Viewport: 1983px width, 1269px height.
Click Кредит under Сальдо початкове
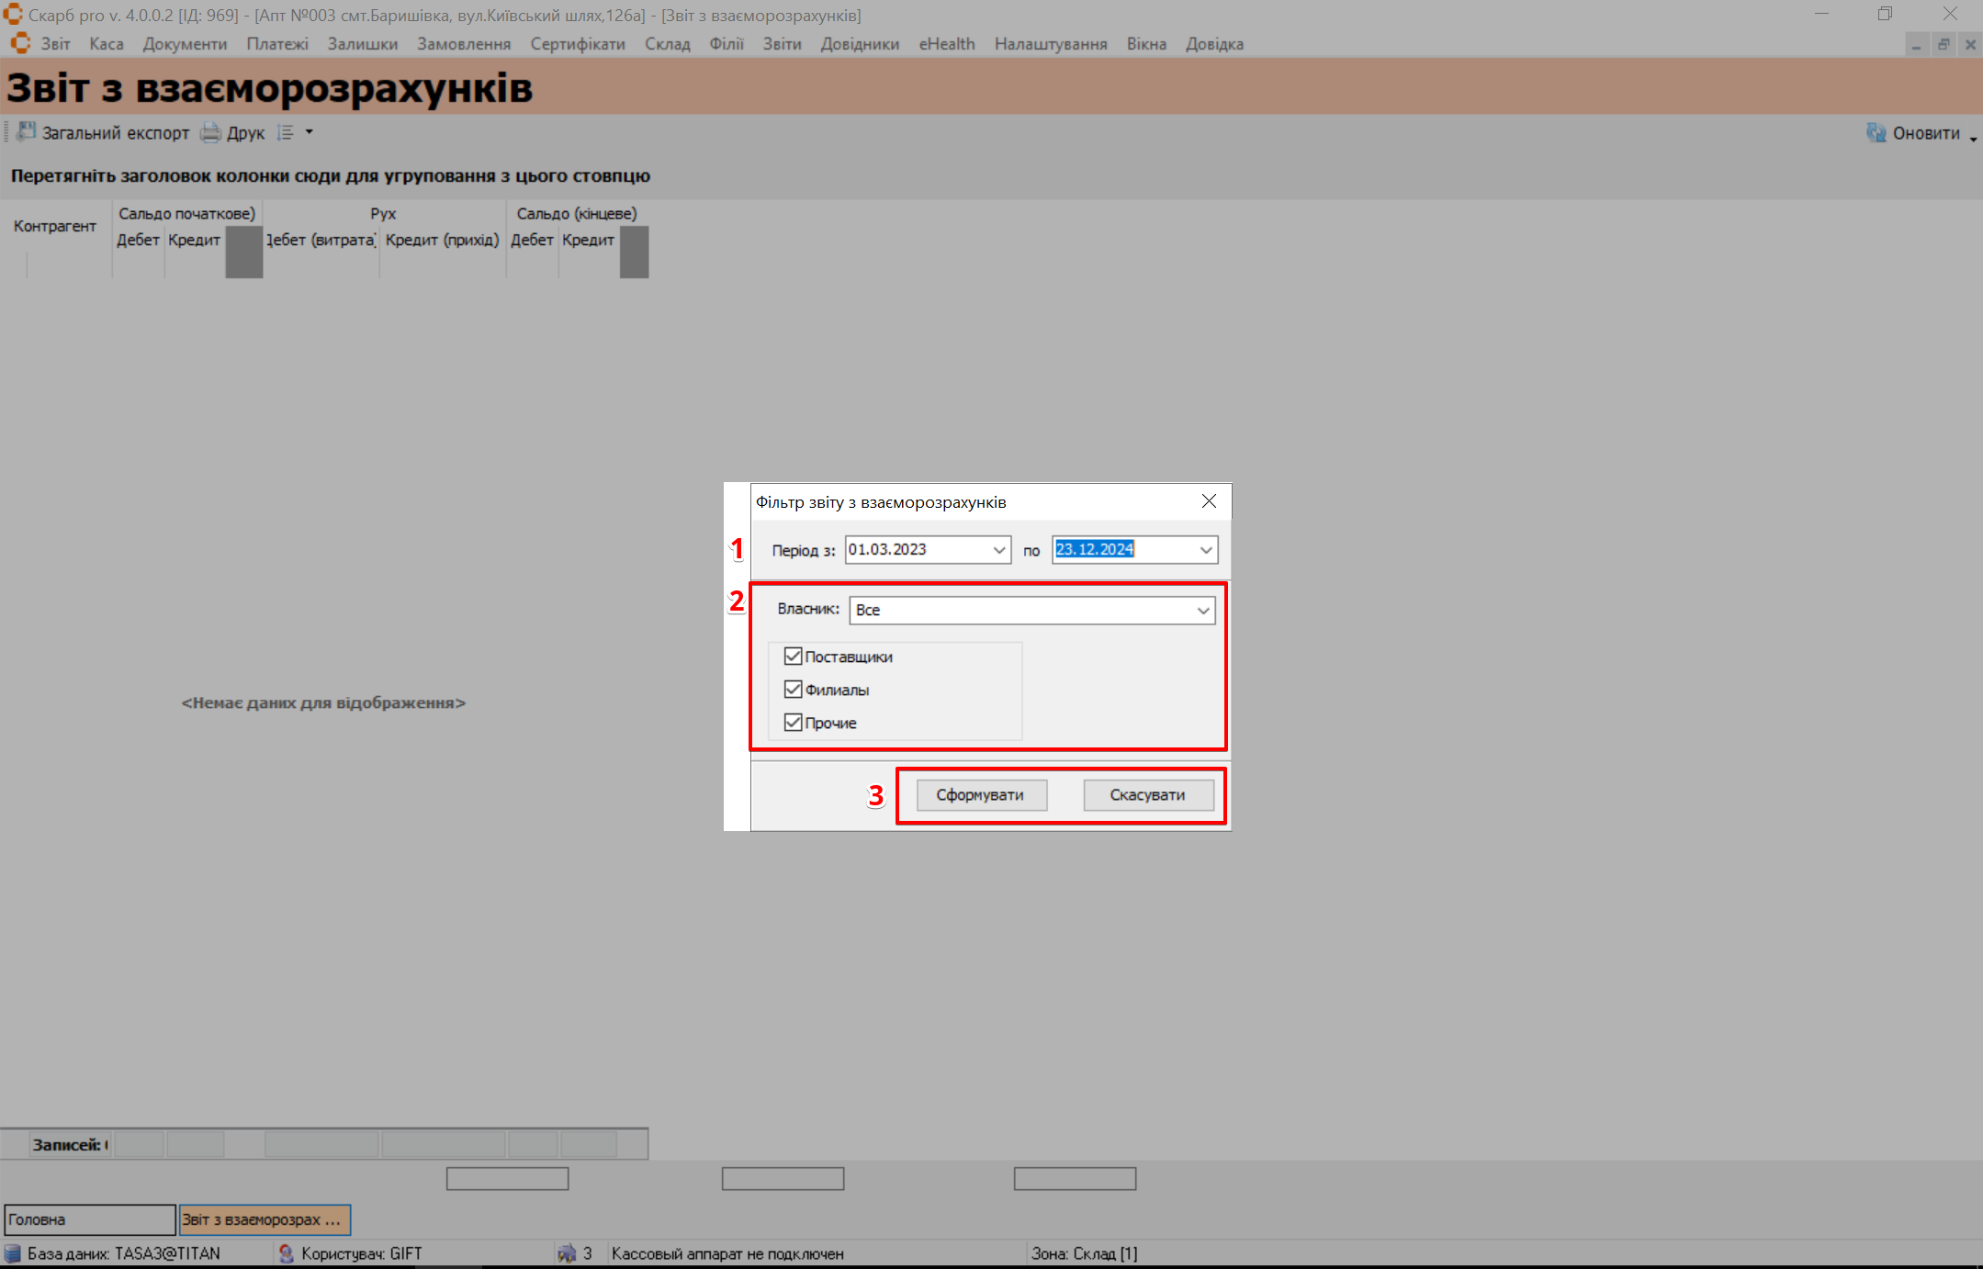coord(195,240)
